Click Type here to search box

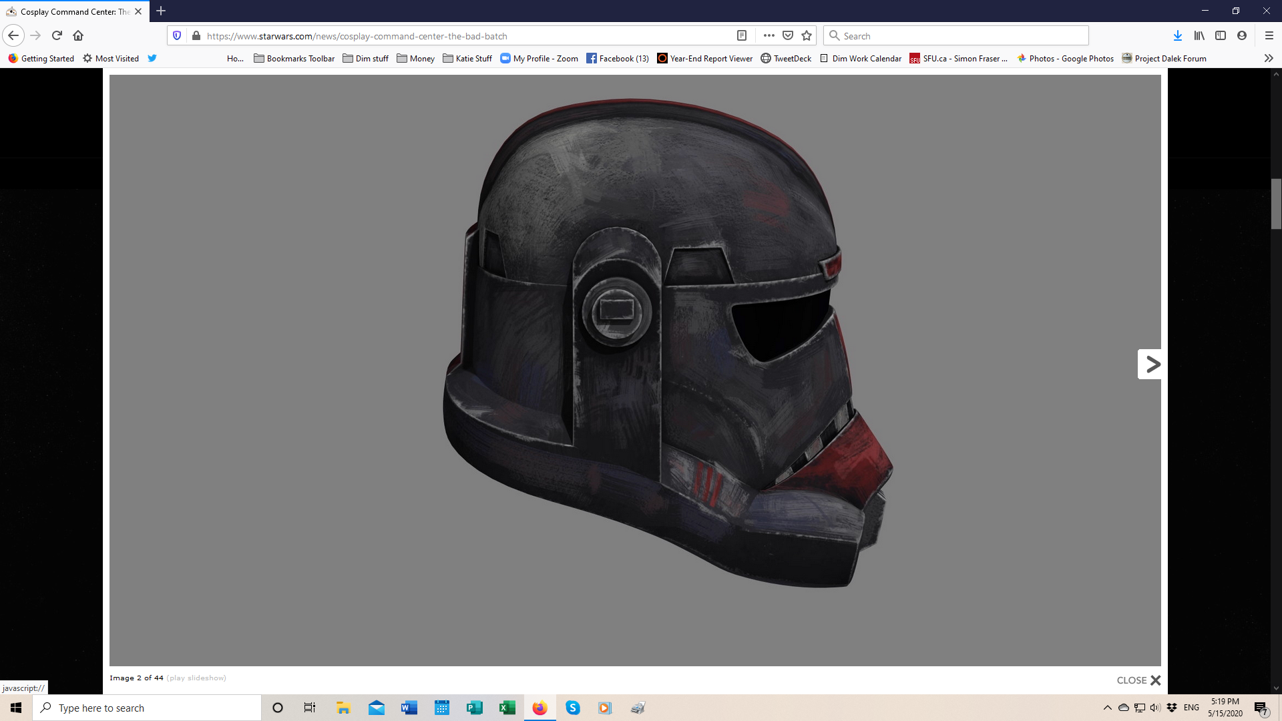point(147,708)
